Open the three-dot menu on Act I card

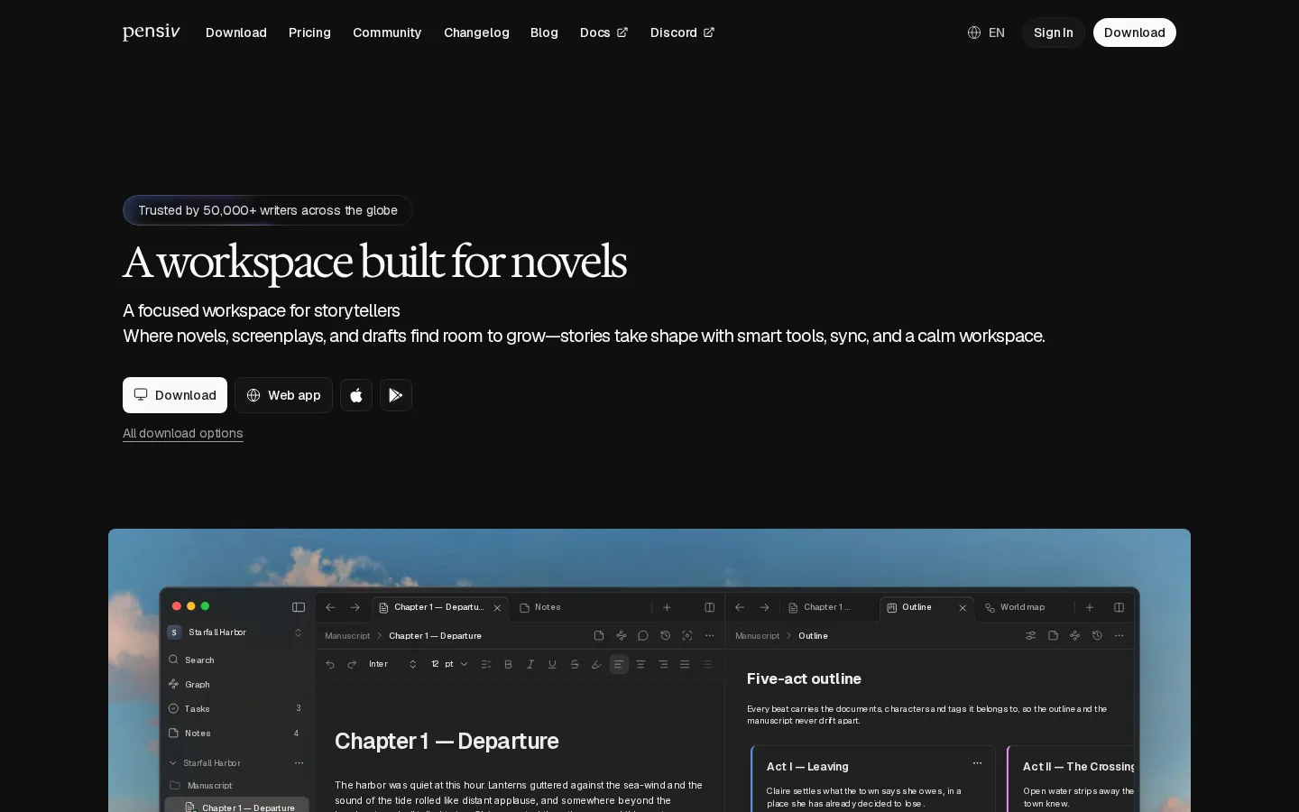click(x=977, y=763)
